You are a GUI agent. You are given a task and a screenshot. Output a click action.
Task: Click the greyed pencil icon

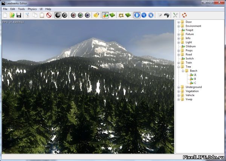(160, 15)
